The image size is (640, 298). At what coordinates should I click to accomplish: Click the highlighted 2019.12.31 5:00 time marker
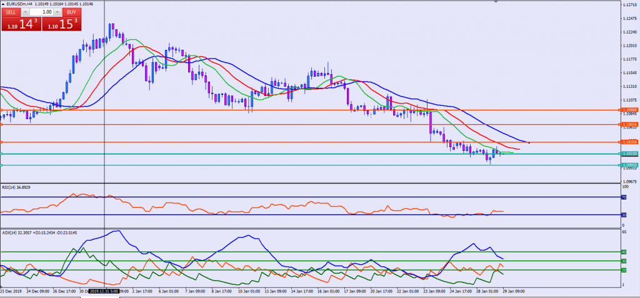pos(103,291)
